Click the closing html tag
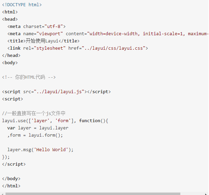This screenshot has height=195, width=209. click(x=11, y=186)
